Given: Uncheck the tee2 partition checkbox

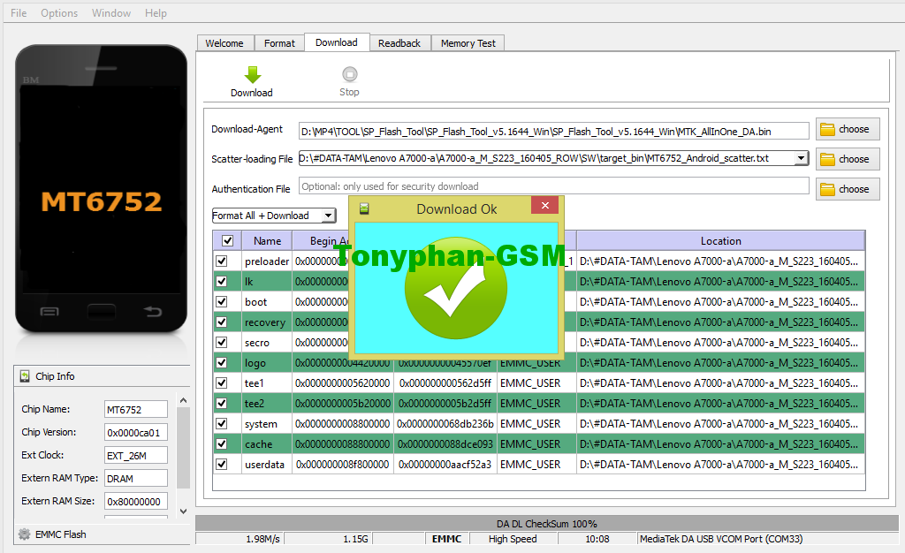Looking at the screenshot, I should point(221,403).
